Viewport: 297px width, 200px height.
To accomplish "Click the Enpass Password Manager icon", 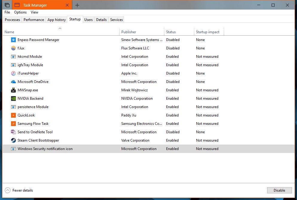I will click(x=13, y=40).
